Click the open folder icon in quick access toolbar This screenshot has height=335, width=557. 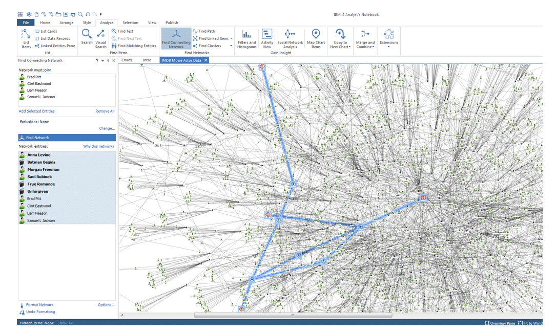pyautogui.click(x=58, y=14)
